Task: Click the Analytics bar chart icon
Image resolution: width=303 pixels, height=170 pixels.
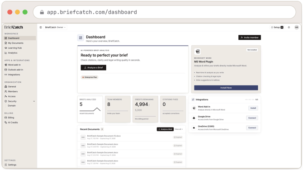Action: (5, 53)
